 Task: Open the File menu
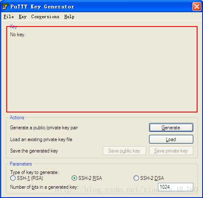coord(9,17)
